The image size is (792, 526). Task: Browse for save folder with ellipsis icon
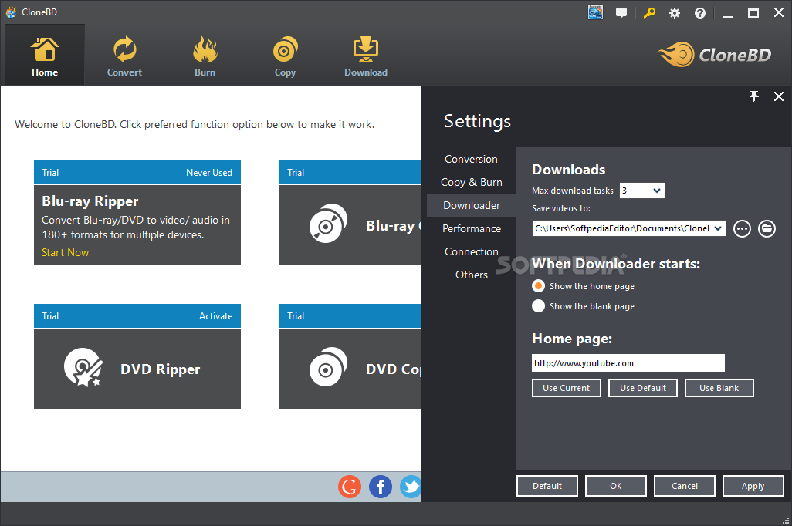pyautogui.click(x=742, y=228)
